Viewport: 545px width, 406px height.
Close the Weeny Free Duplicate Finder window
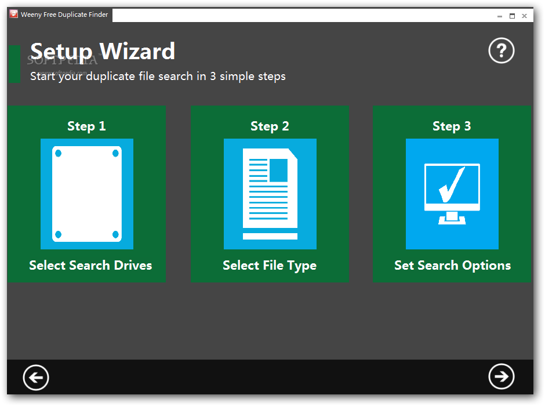(x=525, y=16)
